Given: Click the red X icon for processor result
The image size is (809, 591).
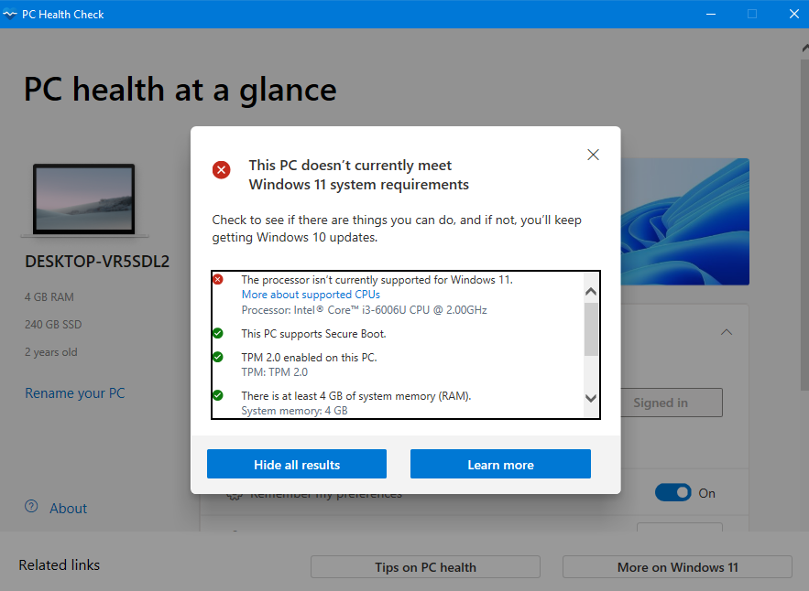Looking at the screenshot, I should [218, 279].
